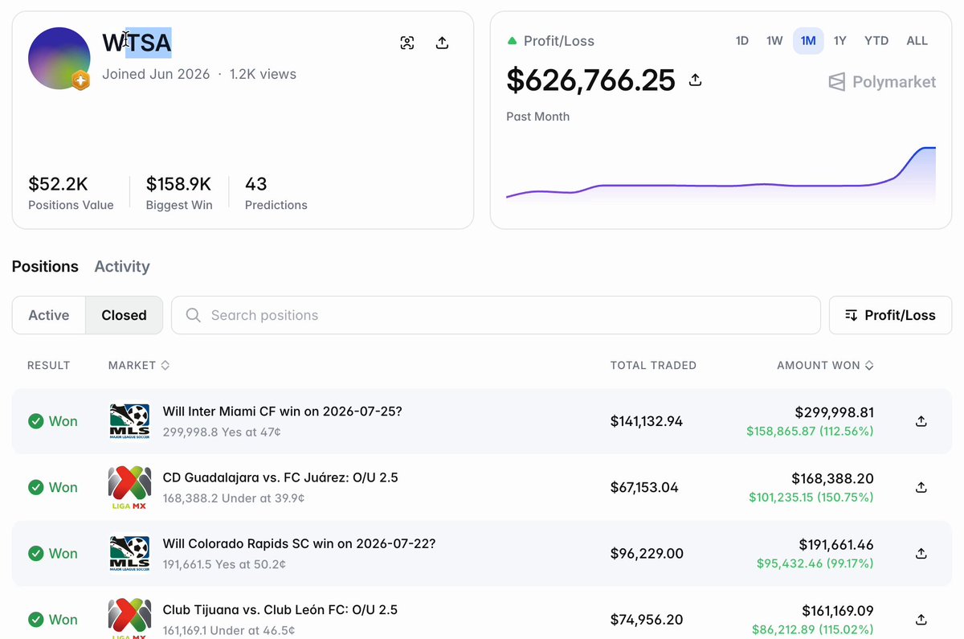Click the profile share icon next to scan

tap(442, 43)
